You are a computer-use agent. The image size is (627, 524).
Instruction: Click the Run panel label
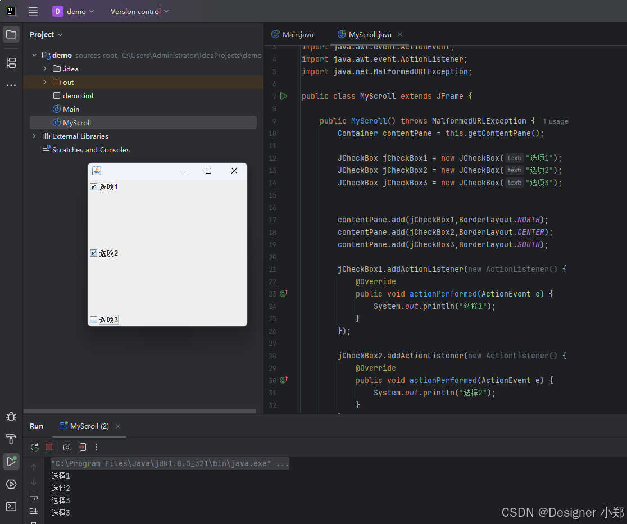(x=37, y=426)
